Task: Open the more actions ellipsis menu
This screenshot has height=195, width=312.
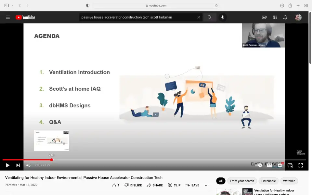Action: coord(207,185)
